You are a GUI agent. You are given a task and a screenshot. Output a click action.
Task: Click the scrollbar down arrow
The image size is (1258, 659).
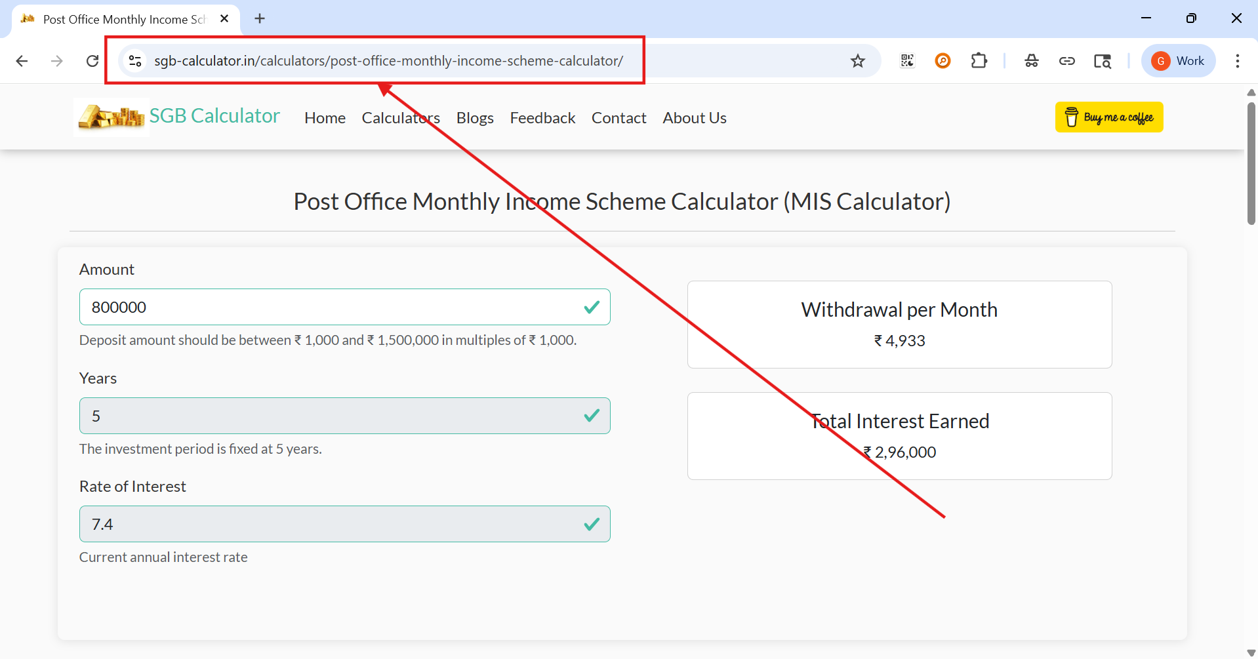click(x=1251, y=652)
